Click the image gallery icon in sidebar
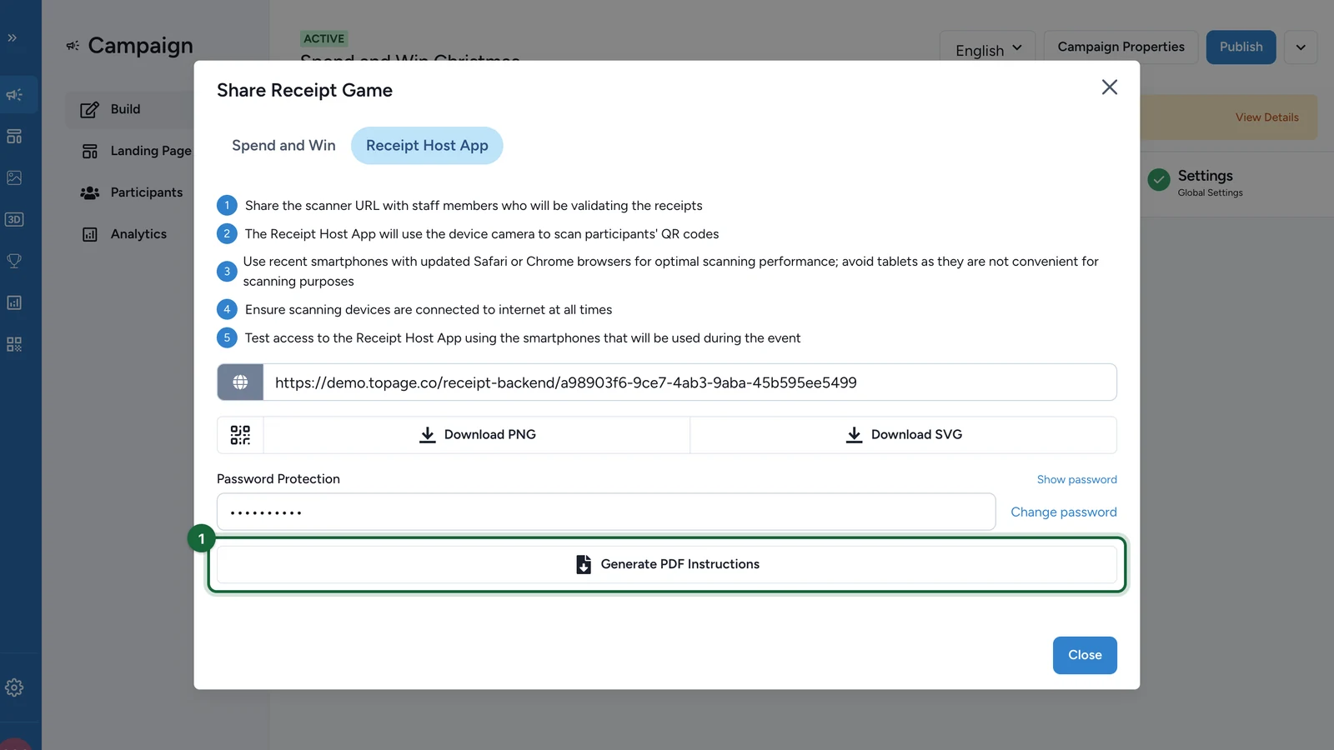Image resolution: width=1334 pixels, height=750 pixels. (x=14, y=177)
